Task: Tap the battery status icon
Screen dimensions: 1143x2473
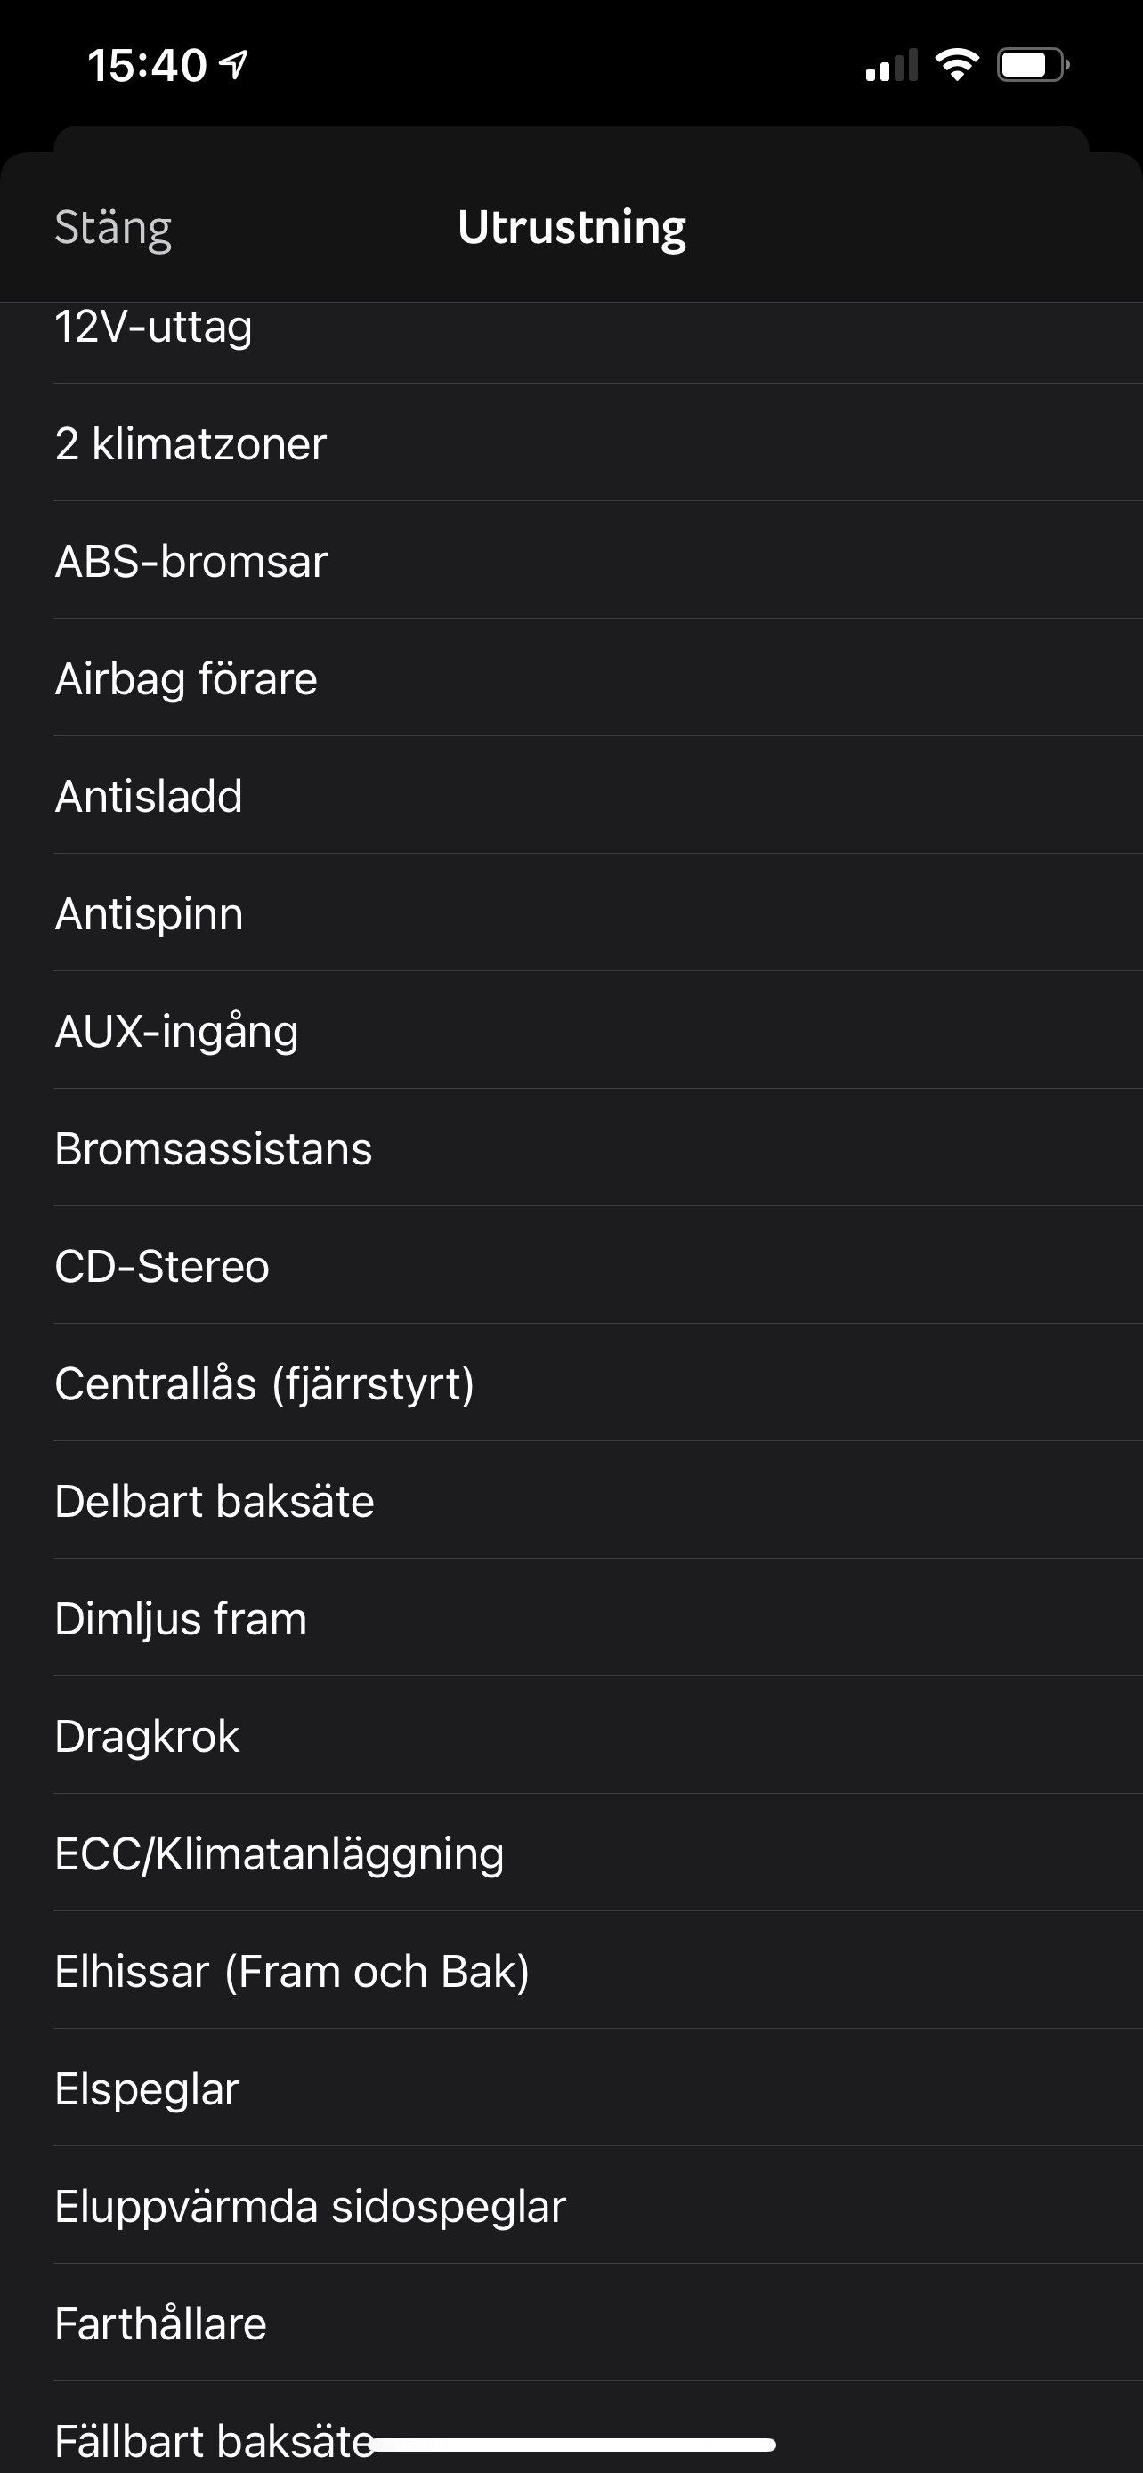Action: click(x=1032, y=65)
